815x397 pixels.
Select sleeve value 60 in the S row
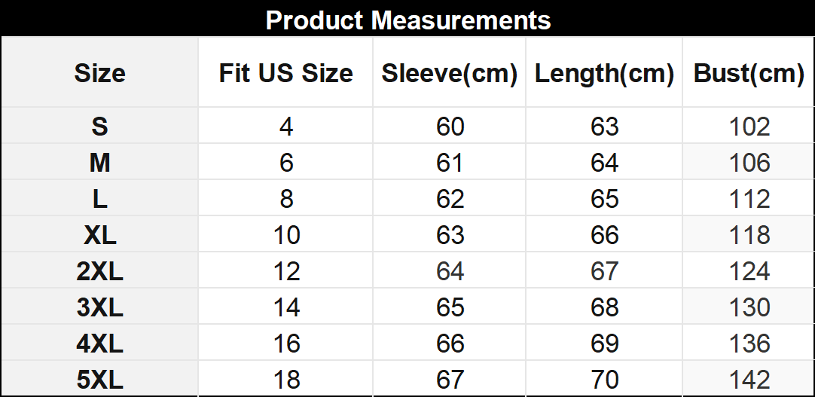pyautogui.click(x=450, y=127)
